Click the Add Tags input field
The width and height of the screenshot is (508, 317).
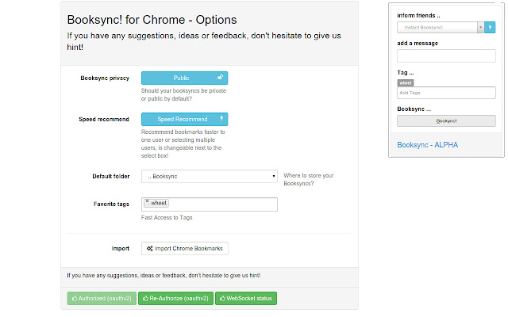pyautogui.click(x=446, y=93)
